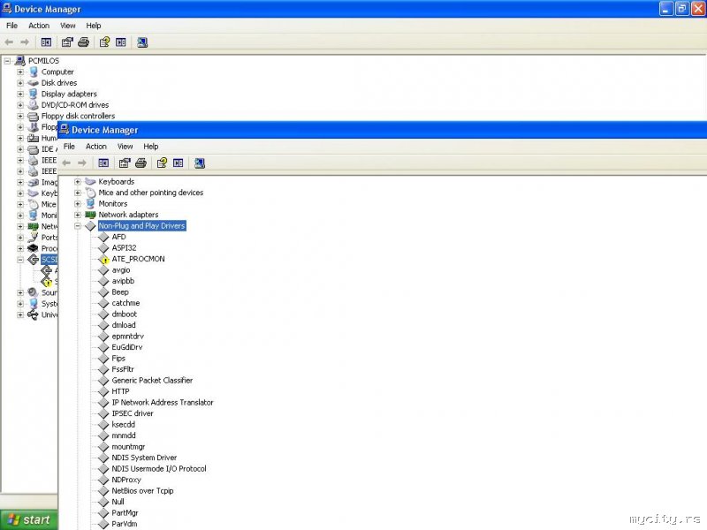Click the action pane toggle icon beside Help in the rear toolbar
Viewport: 707px width, 530px height.
pyautogui.click(x=121, y=42)
